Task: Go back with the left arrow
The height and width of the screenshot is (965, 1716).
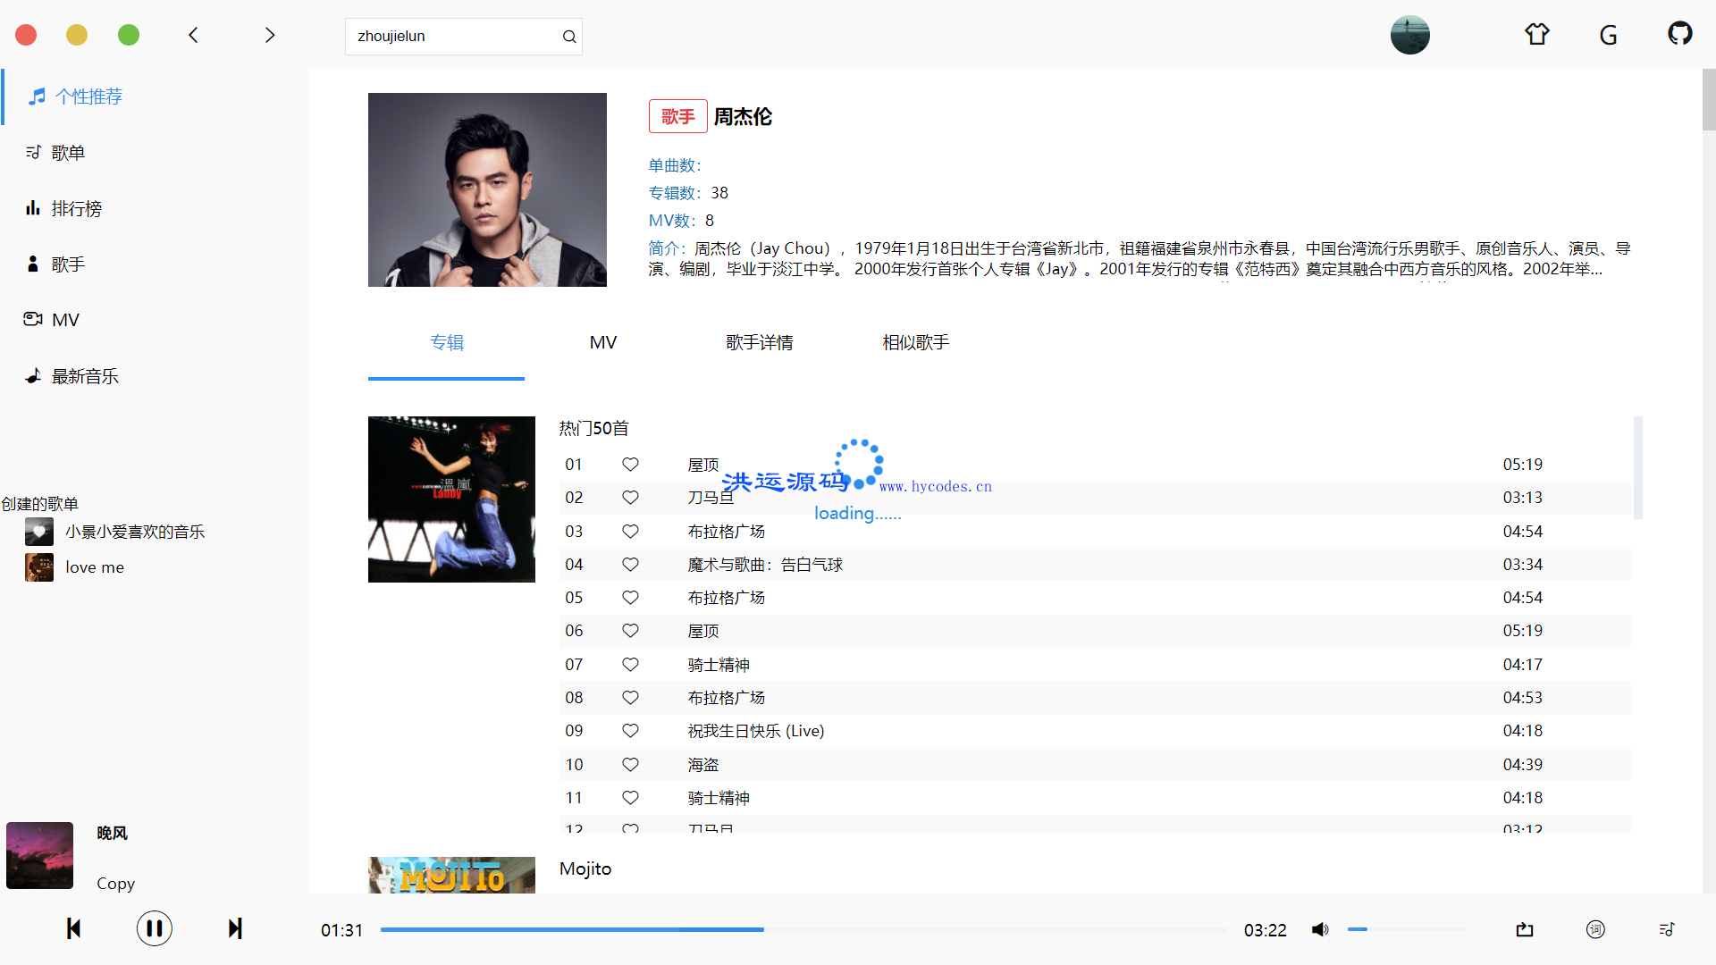Action: [x=193, y=35]
